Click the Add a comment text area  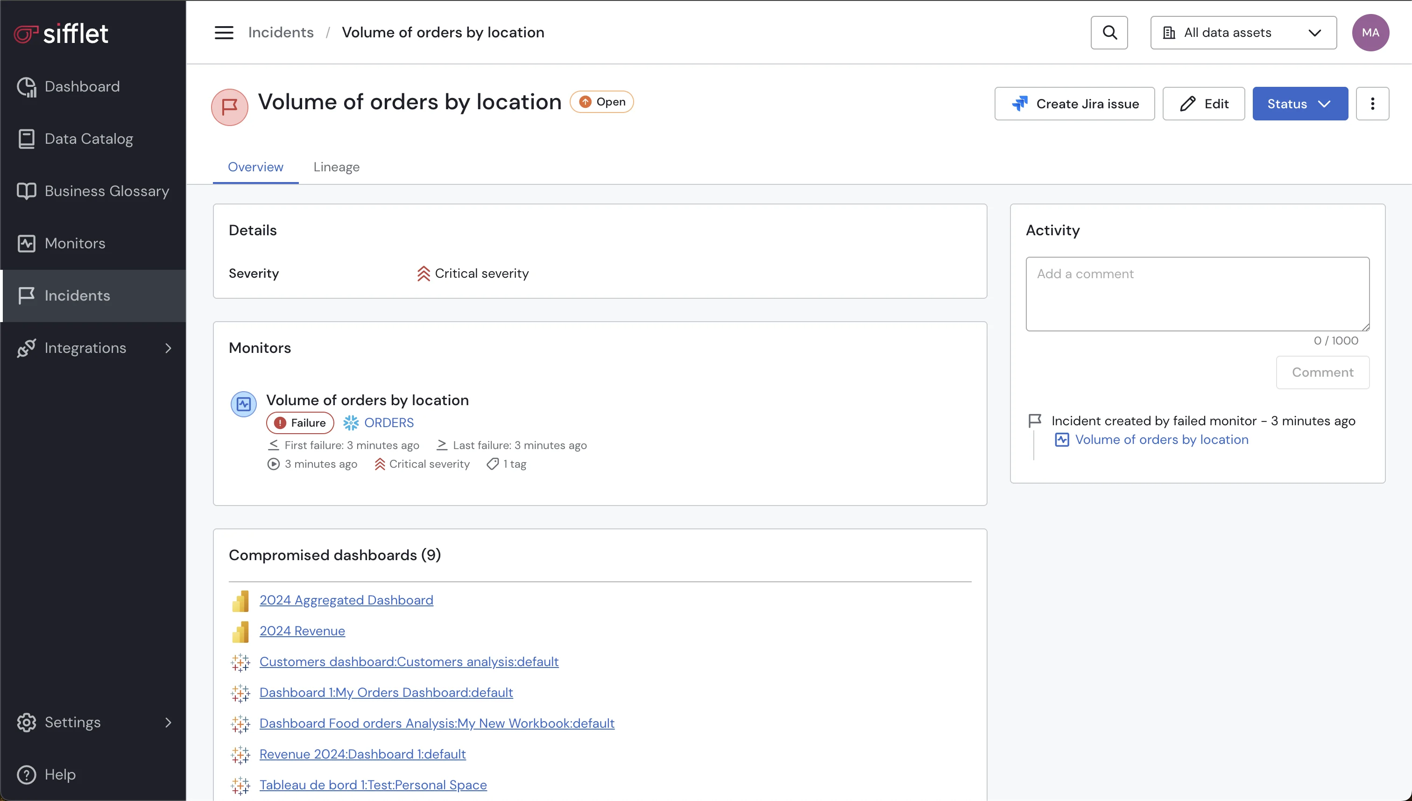click(x=1197, y=294)
